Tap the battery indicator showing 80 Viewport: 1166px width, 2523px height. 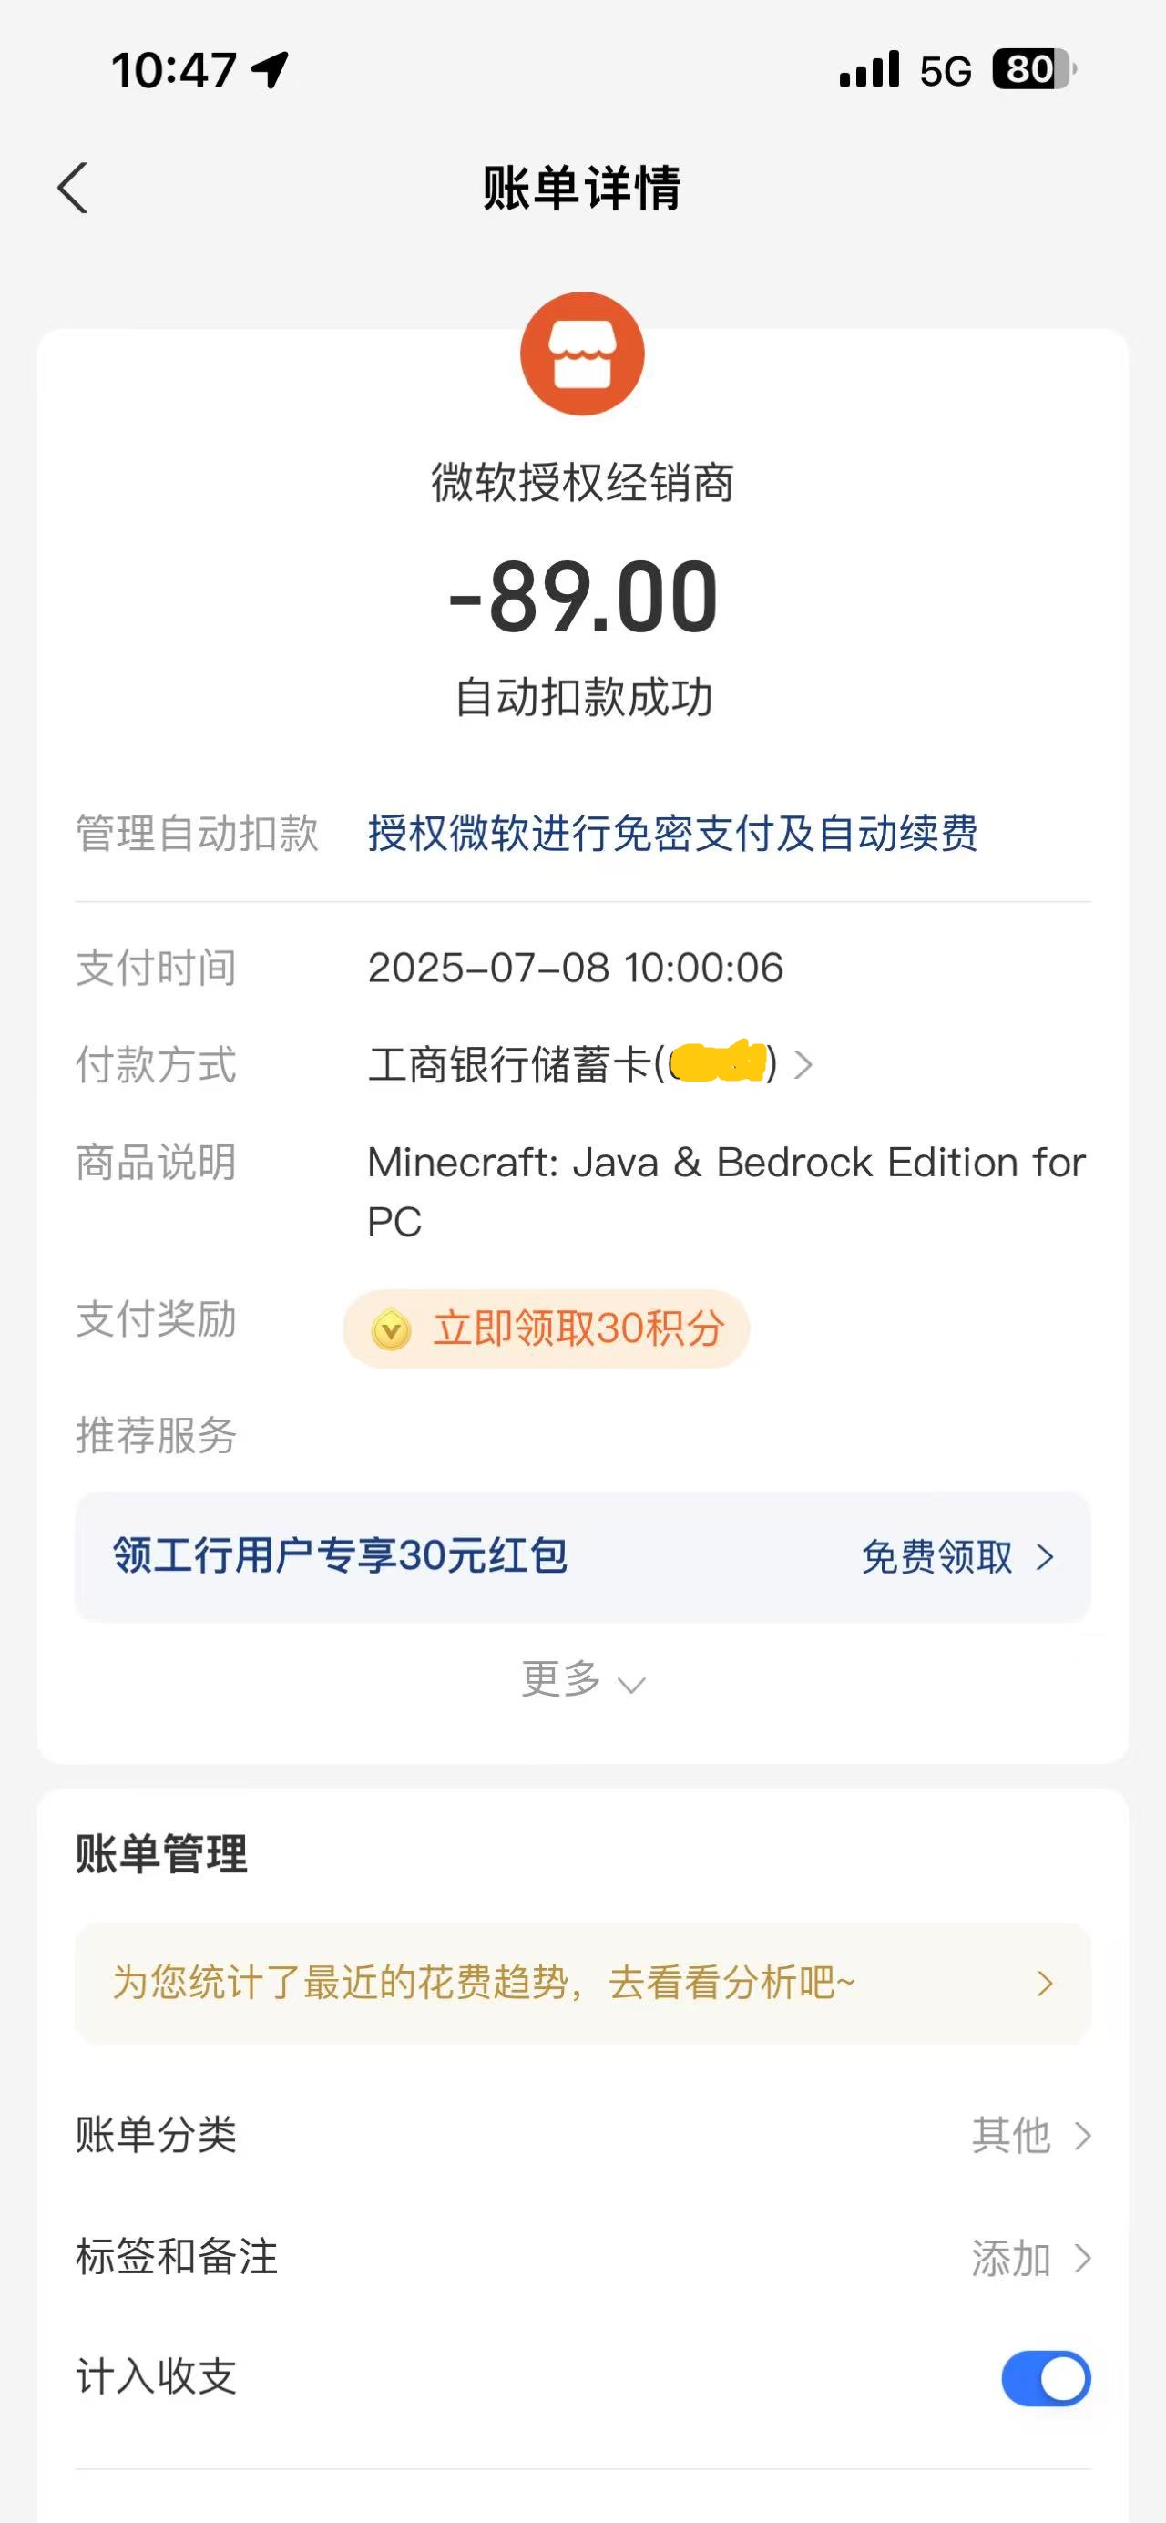1035,69
